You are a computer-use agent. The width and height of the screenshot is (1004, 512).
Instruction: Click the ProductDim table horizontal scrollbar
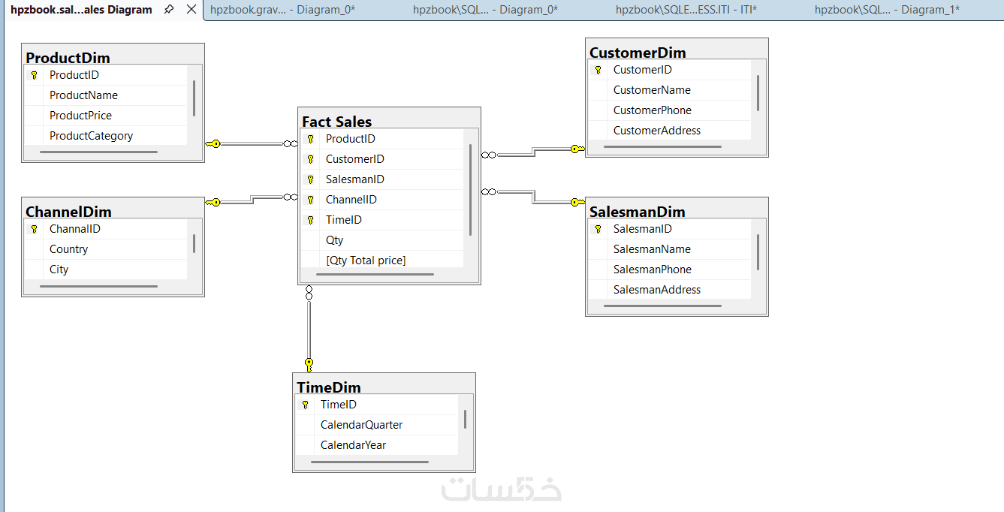98,152
